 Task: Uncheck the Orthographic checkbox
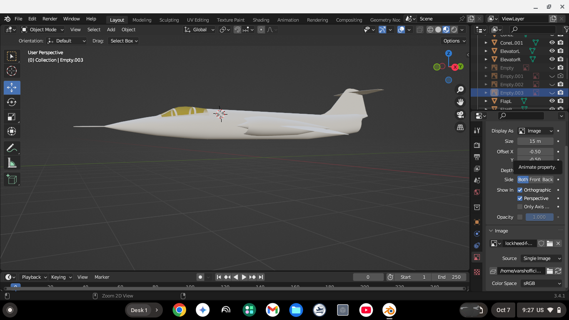pos(520,190)
